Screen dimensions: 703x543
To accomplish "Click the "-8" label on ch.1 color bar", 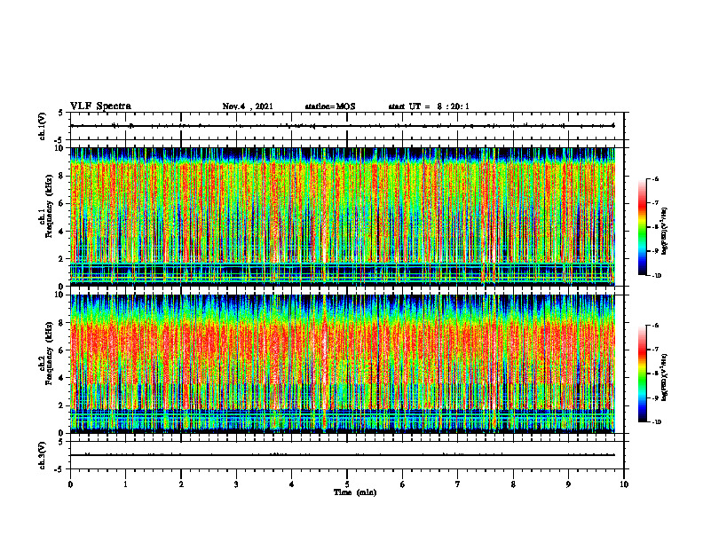I will (x=655, y=227).
